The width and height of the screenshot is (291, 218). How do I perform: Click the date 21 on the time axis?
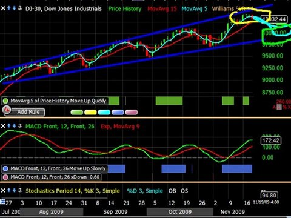coord(126,203)
